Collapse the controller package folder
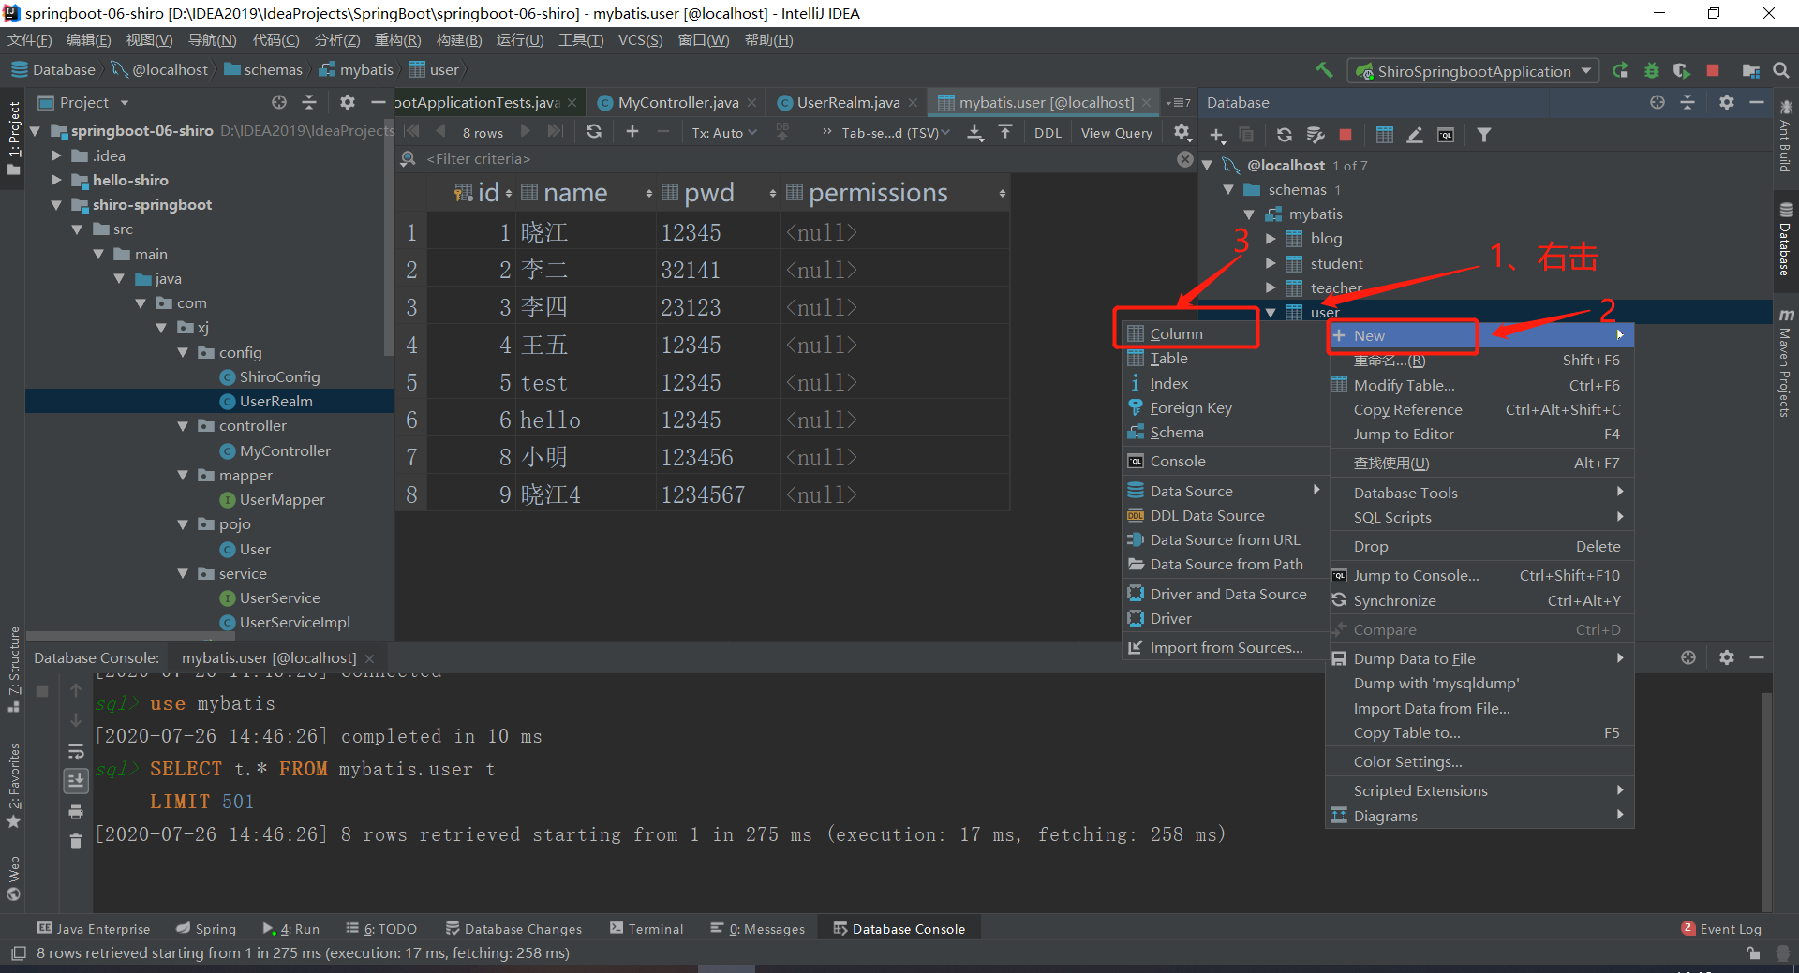This screenshot has width=1799, height=973. click(x=183, y=426)
